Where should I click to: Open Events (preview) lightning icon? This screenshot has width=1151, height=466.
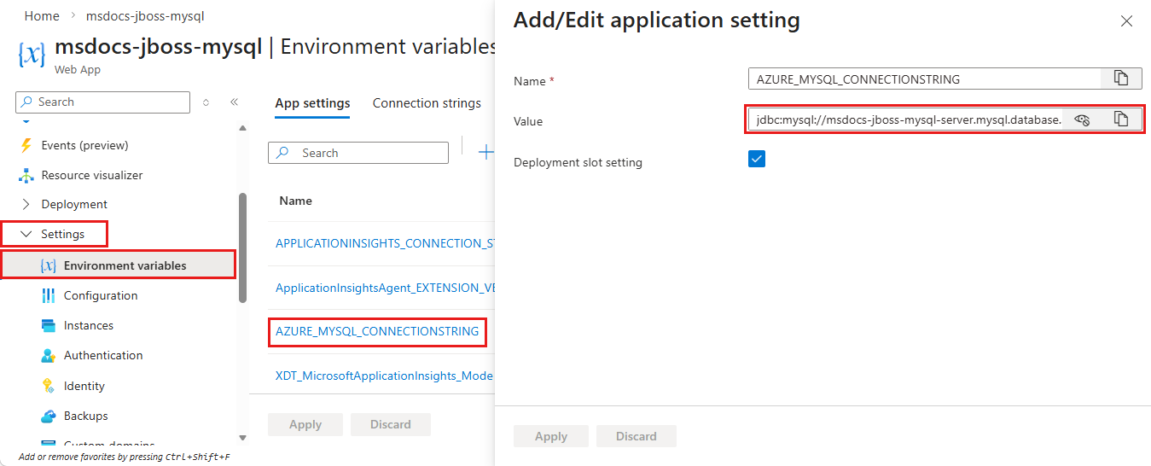[25, 145]
